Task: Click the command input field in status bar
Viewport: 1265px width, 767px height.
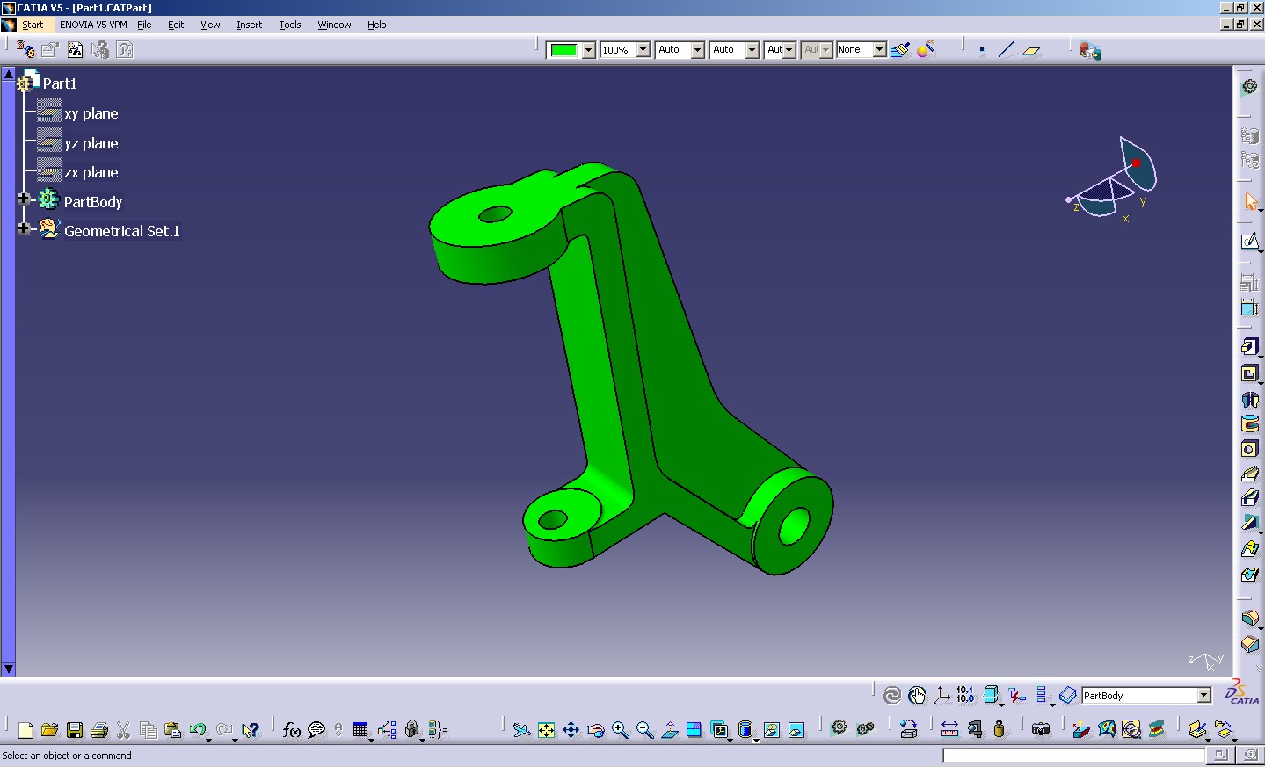Action: click(1073, 755)
